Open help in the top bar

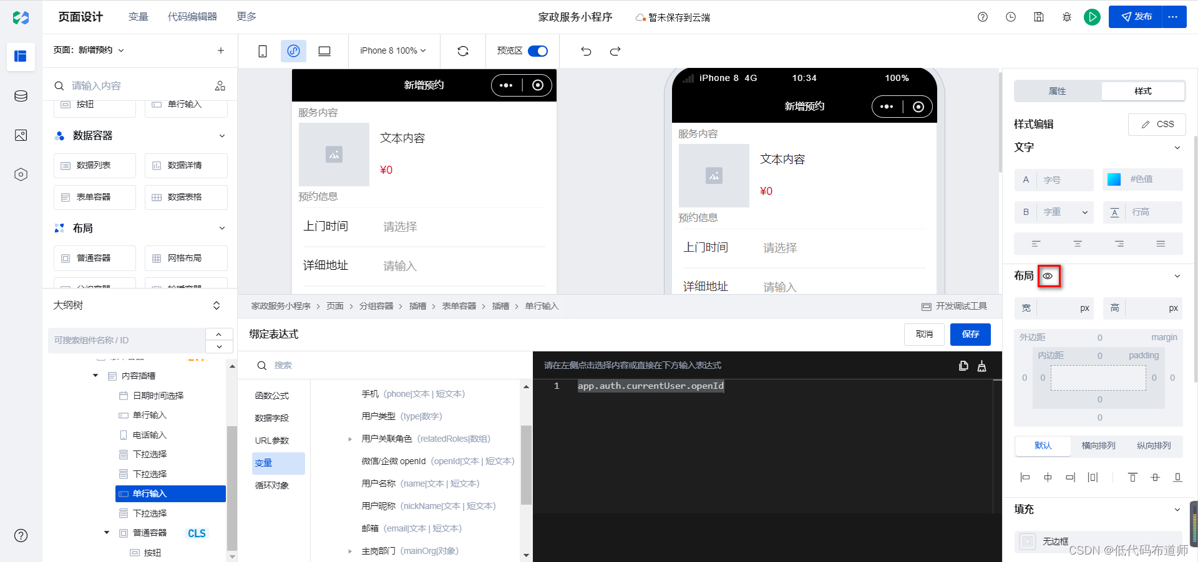(x=983, y=17)
